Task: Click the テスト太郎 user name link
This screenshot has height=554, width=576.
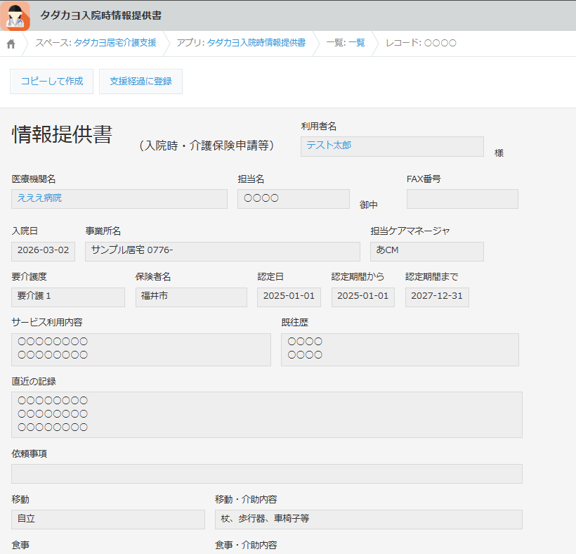Action: [329, 146]
